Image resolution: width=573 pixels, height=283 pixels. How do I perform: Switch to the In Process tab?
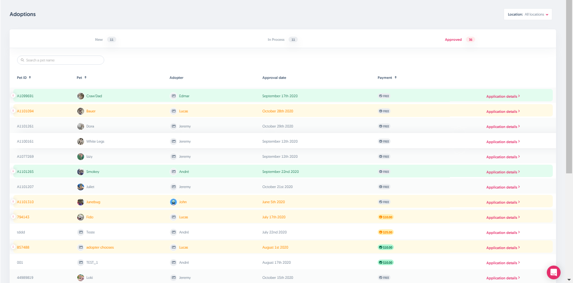point(282,39)
